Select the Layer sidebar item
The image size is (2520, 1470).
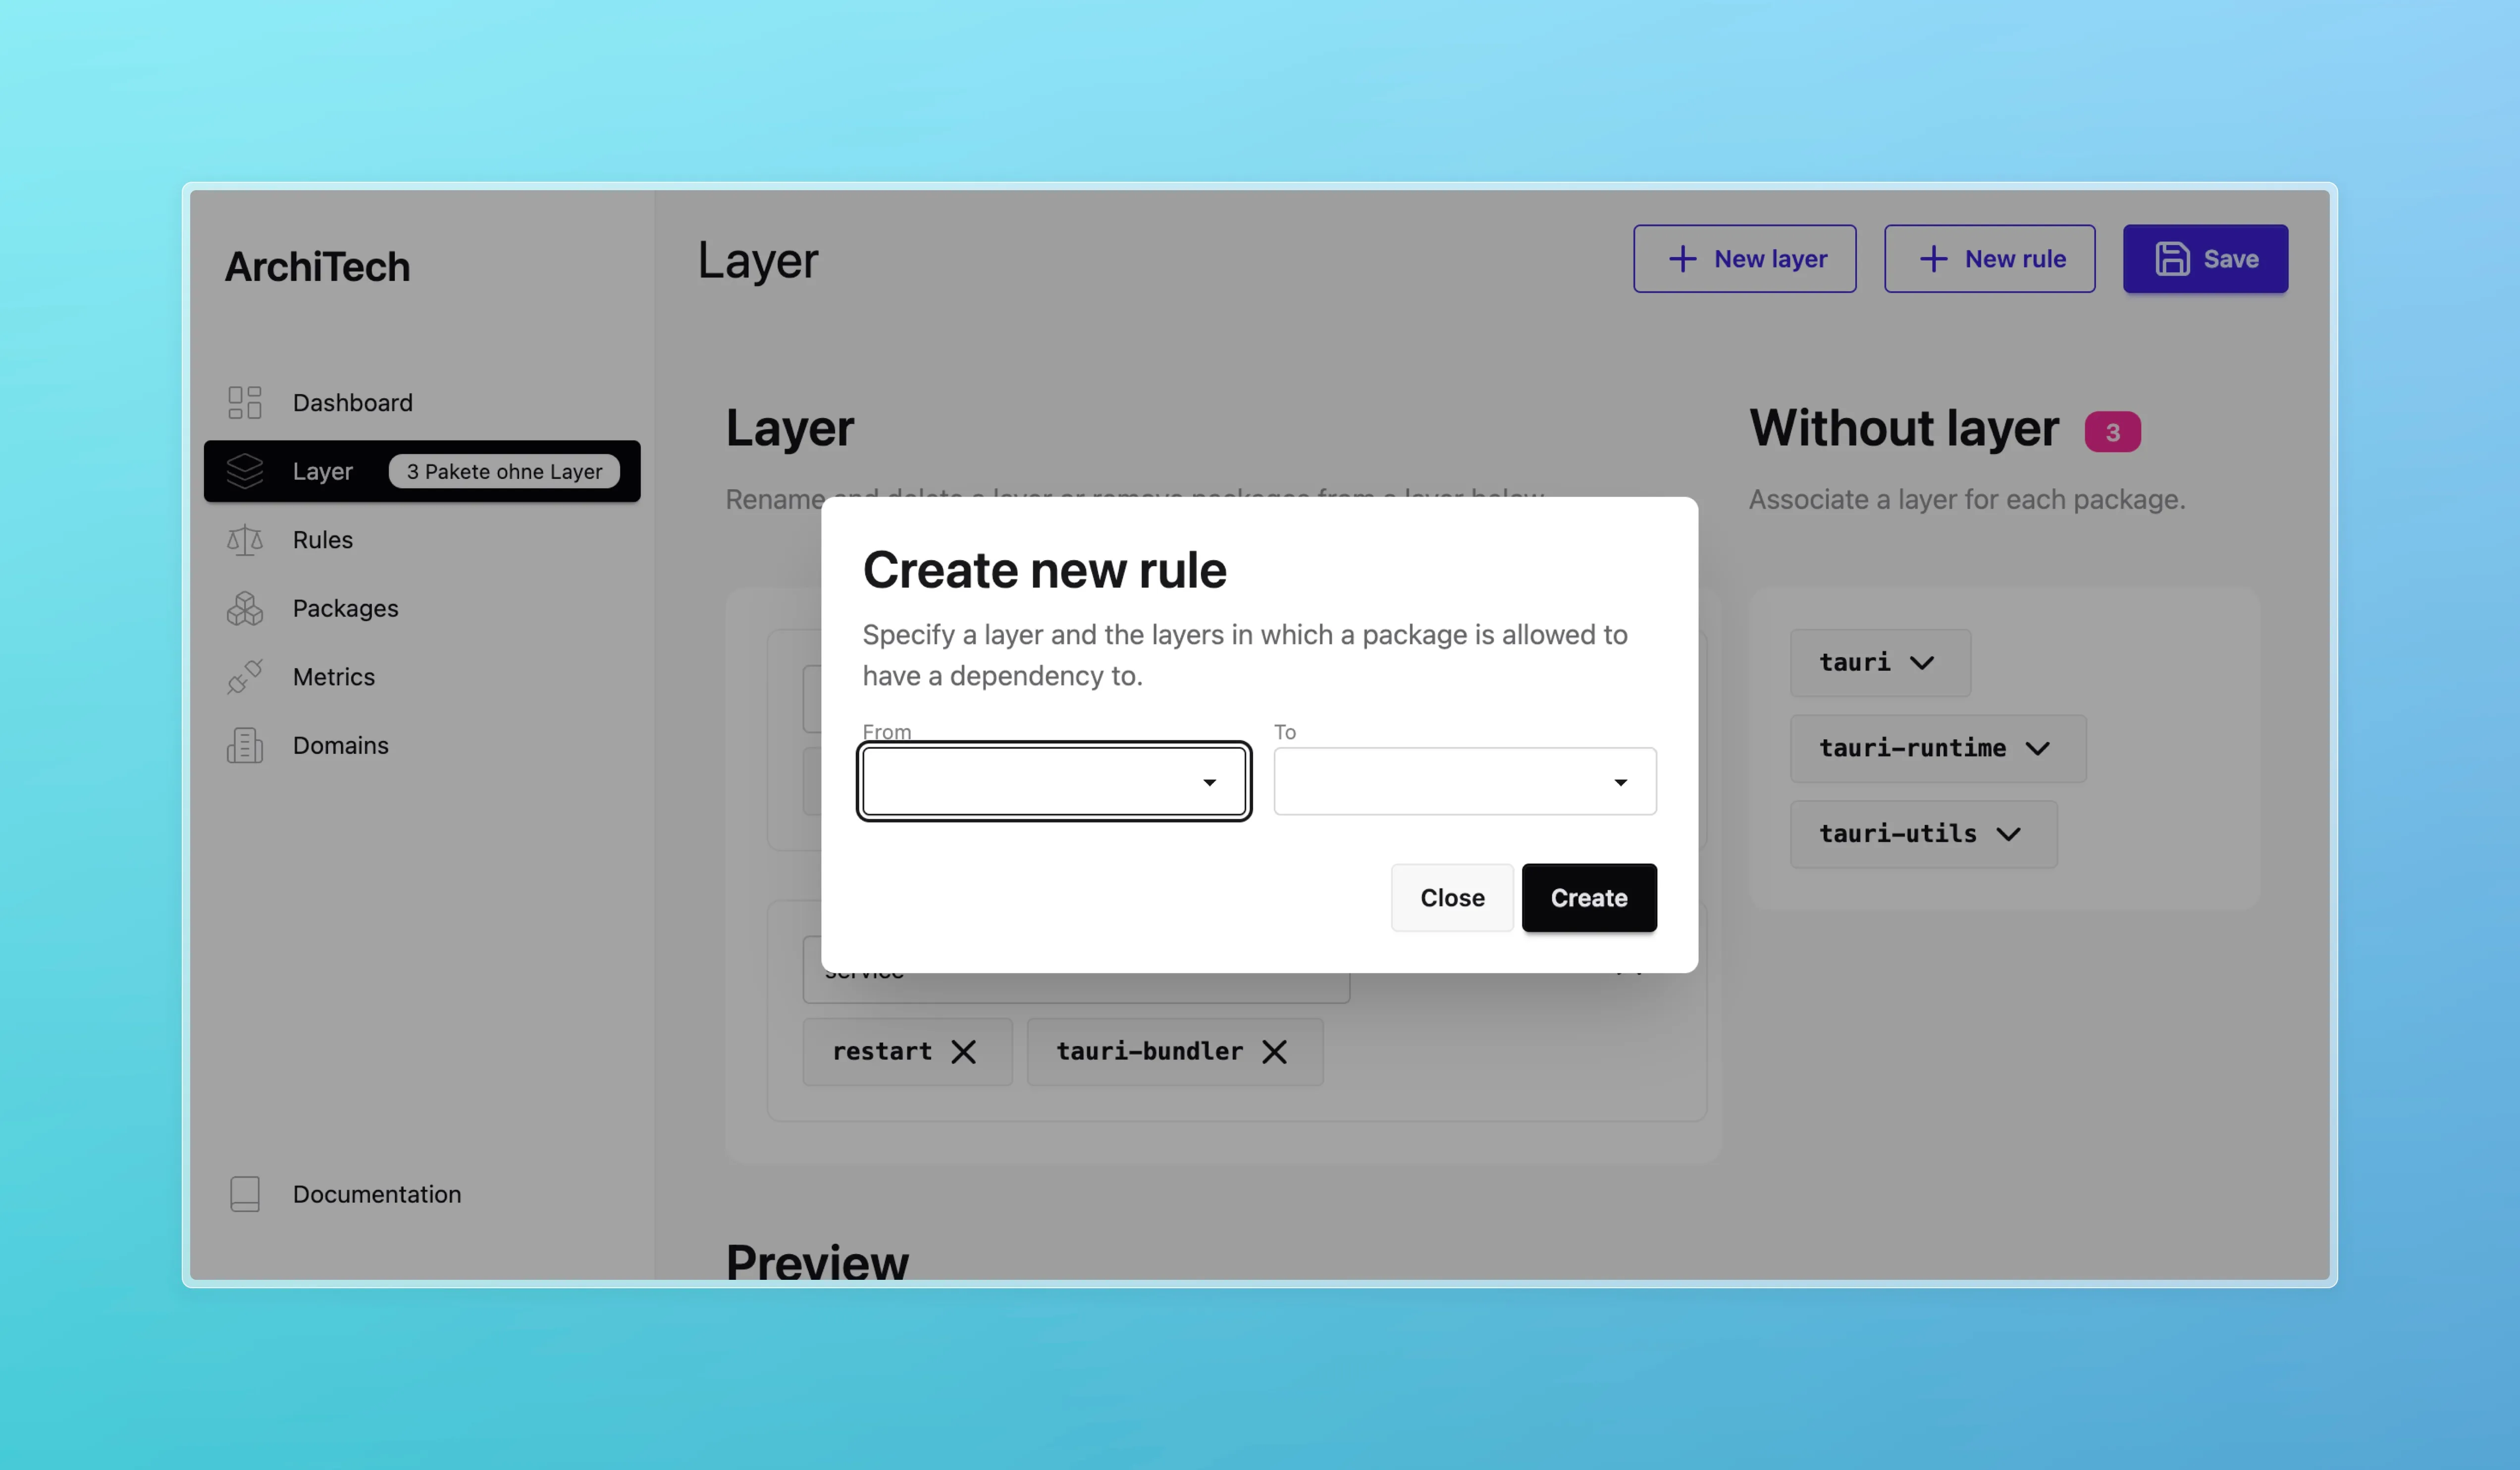(421, 471)
